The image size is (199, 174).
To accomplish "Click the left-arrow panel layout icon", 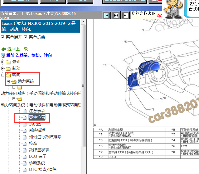I will pos(125,16).
